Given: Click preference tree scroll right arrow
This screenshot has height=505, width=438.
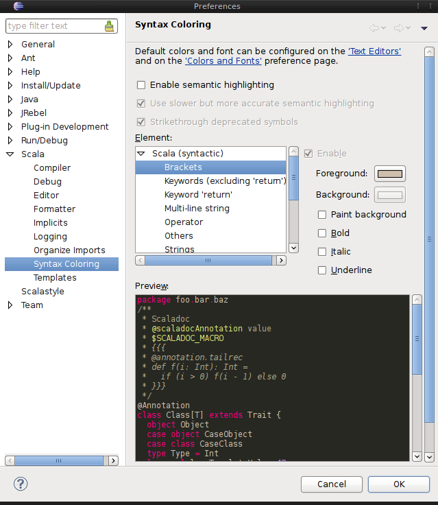Looking at the screenshot, I should (113, 461).
